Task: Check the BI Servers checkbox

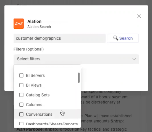Action: coord(21,76)
